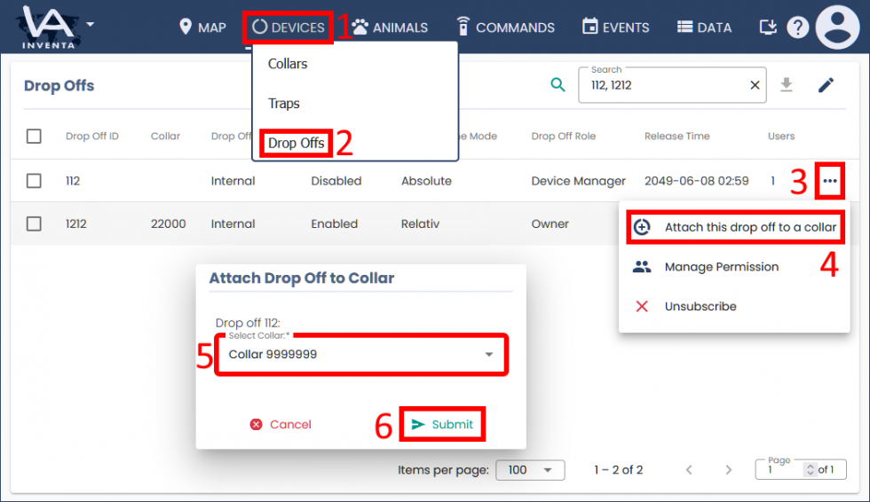The image size is (870, 502).
Task: Open three-dots menu for drop off 112
Action: click(829, 181)
